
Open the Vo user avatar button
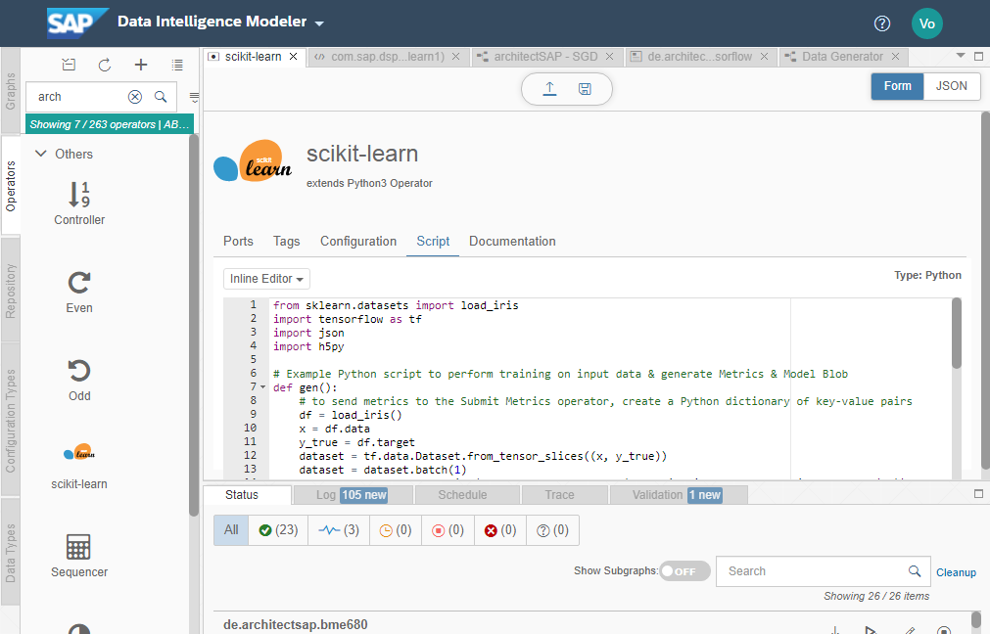[x=926, y=23]
